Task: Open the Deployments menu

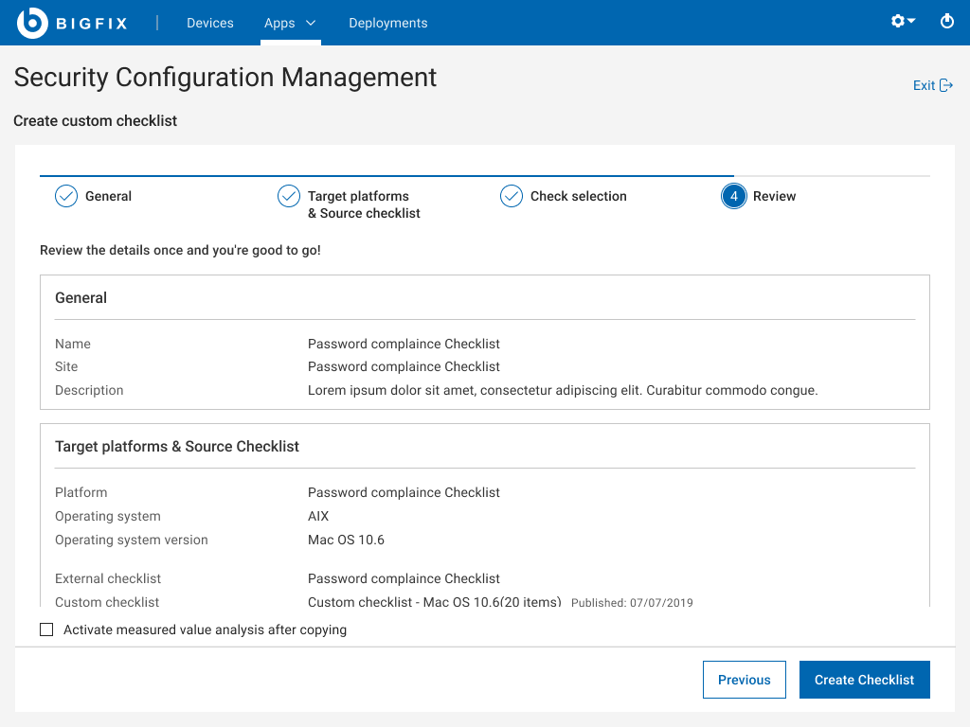Action: point(387,23)
